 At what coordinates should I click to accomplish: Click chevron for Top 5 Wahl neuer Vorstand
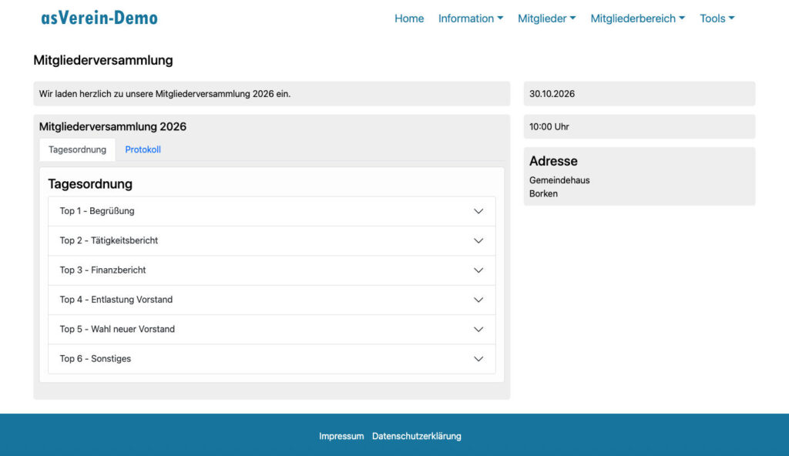[x=478, y=329]
